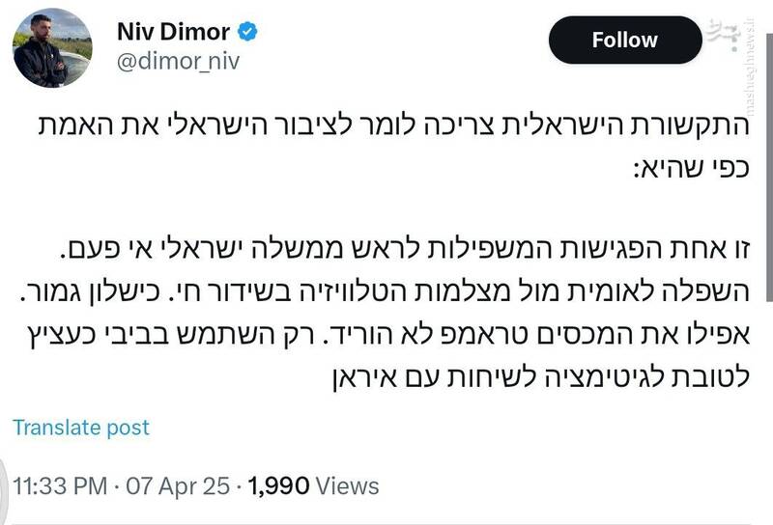Image resolution: width=773 pixels, height=525 pixels.
Task: Click the Translate post link
Action: pos(81,427)
